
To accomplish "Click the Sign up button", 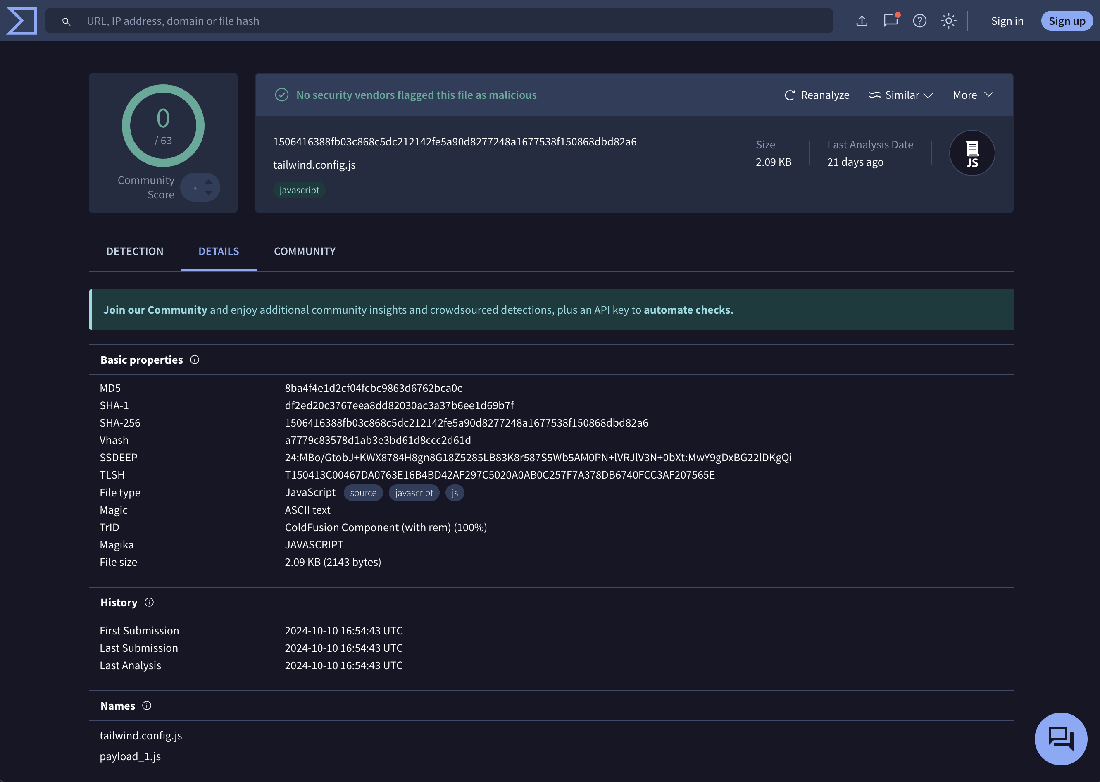I will (x=1067, y=21).
